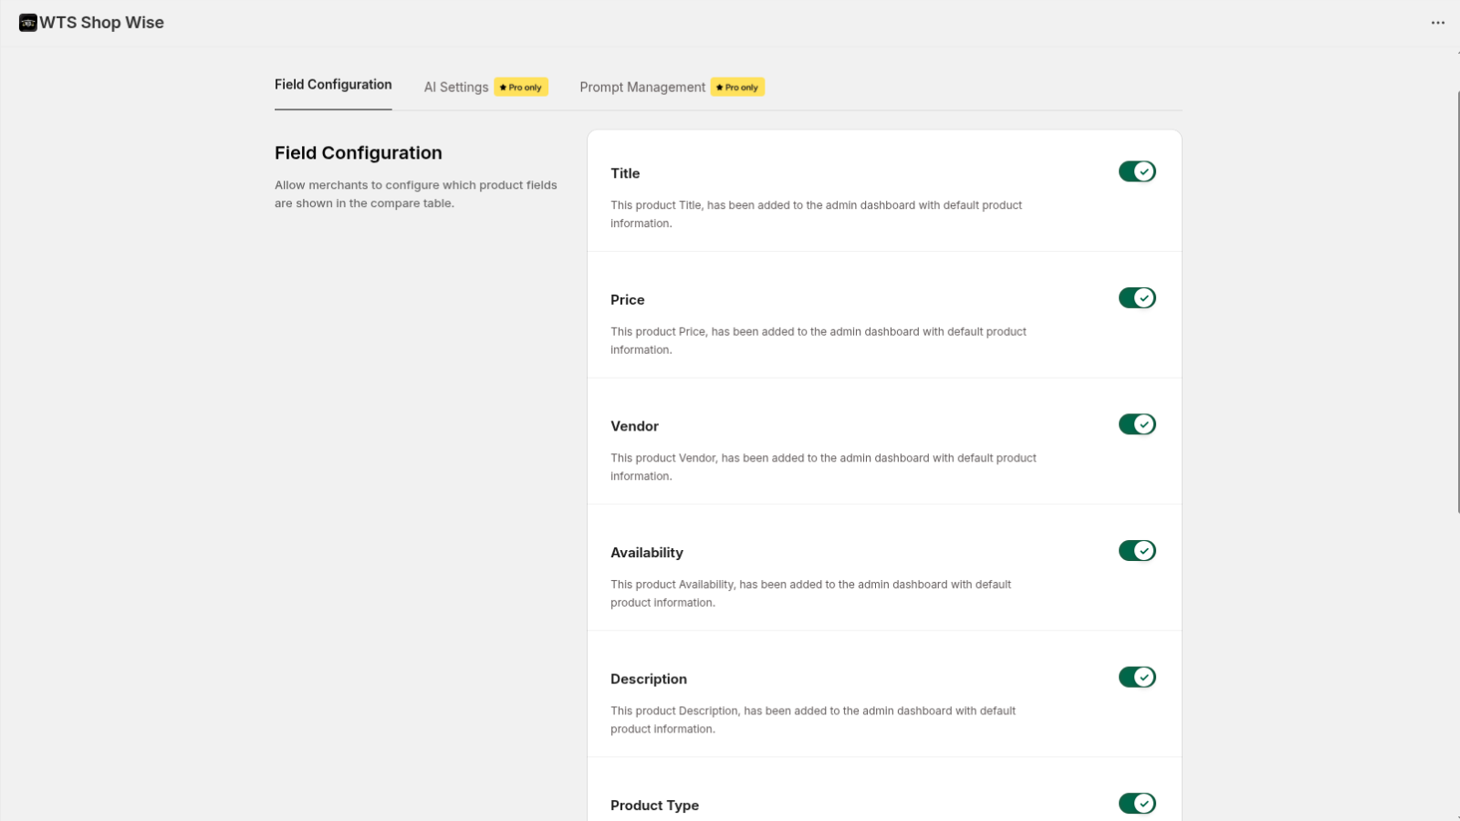Turn off the Description field switch

click(x=1137, y=677)
